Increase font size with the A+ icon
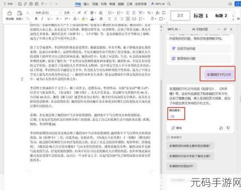Image resolution: width=241 pixels, height=190 pixels. pyautogui.click(x=79, y=13)
